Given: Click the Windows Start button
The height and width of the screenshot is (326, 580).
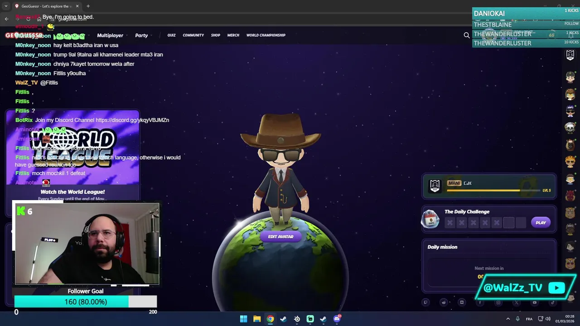Looking at the screenshot, I should pos(243,319).
